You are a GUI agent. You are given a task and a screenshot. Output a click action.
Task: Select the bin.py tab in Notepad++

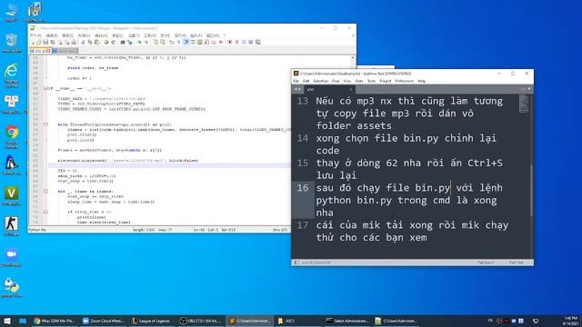coord(40,51)
